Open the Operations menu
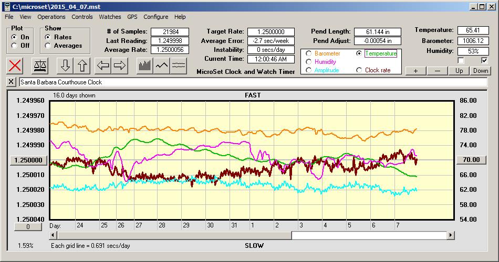Viewport: 499px width, 262px height. pos(51,17)
